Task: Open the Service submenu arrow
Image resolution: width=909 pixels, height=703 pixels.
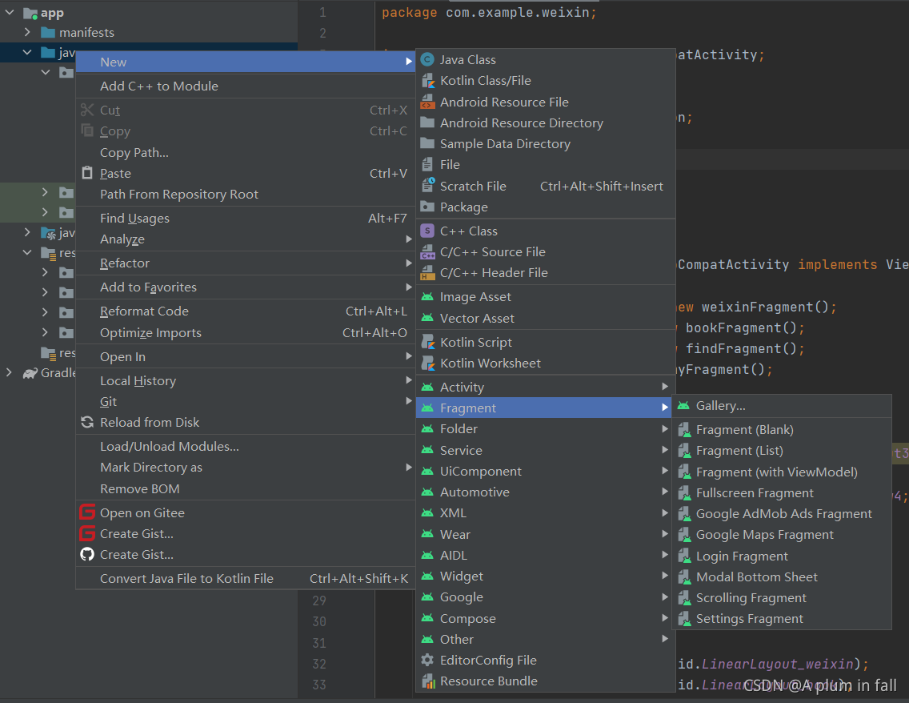Action: 665,450
